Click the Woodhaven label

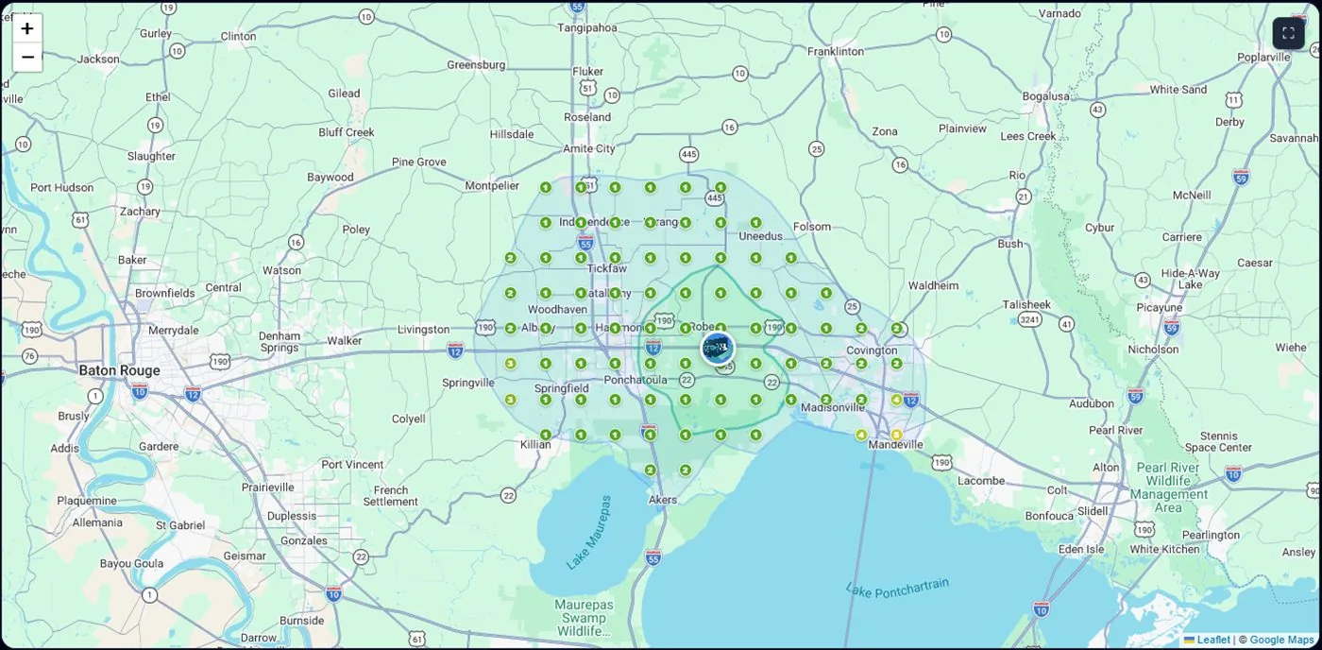point(557,309)
